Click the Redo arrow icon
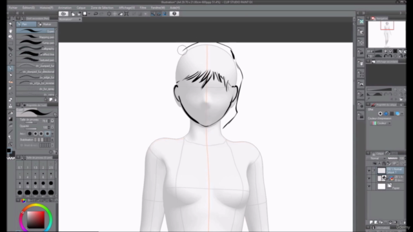 [101, 14]
